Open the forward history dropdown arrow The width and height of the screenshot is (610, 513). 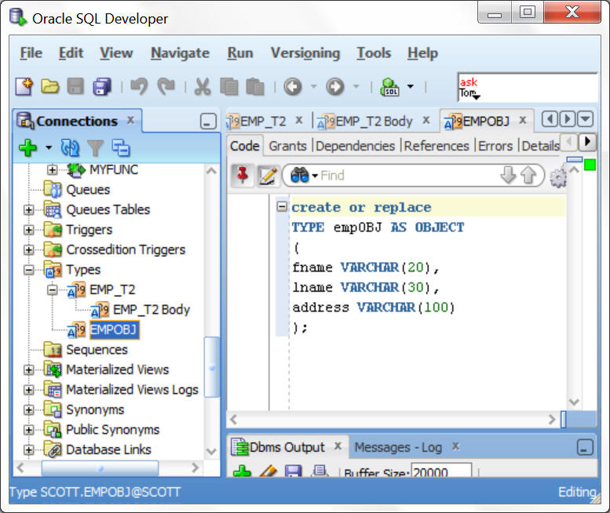click(356, 86)
